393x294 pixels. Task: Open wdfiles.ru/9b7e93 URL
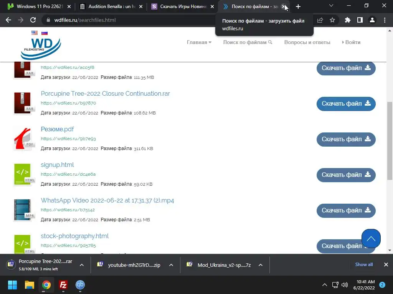(68, 139)
